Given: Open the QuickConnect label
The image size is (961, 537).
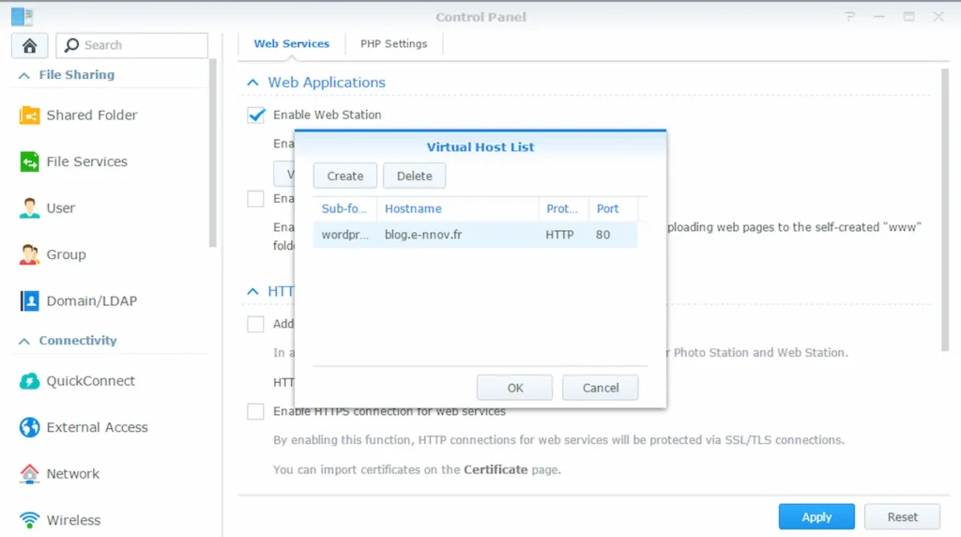Looking at the screenshot, I should point(91,380).
